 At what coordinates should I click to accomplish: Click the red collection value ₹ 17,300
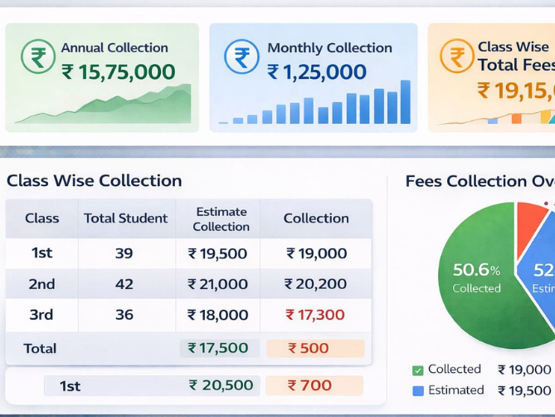tap(315, 315)
